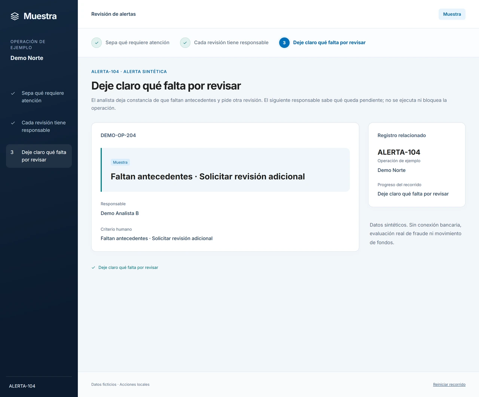Click the 'Demo Analista B' responsible name
The width and height of the screenshot is (479, 397).
point(120,213)
